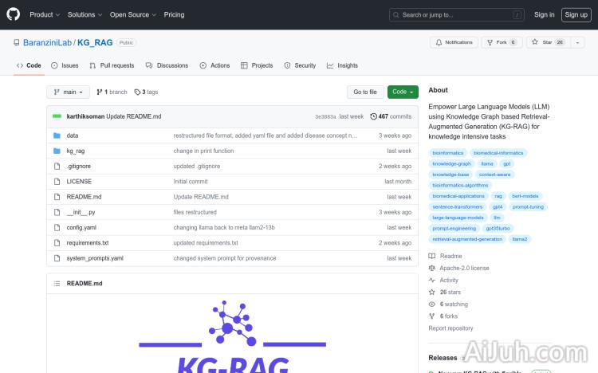
Task: Open the BaranziniLab organization link
Action: [47, 42]
